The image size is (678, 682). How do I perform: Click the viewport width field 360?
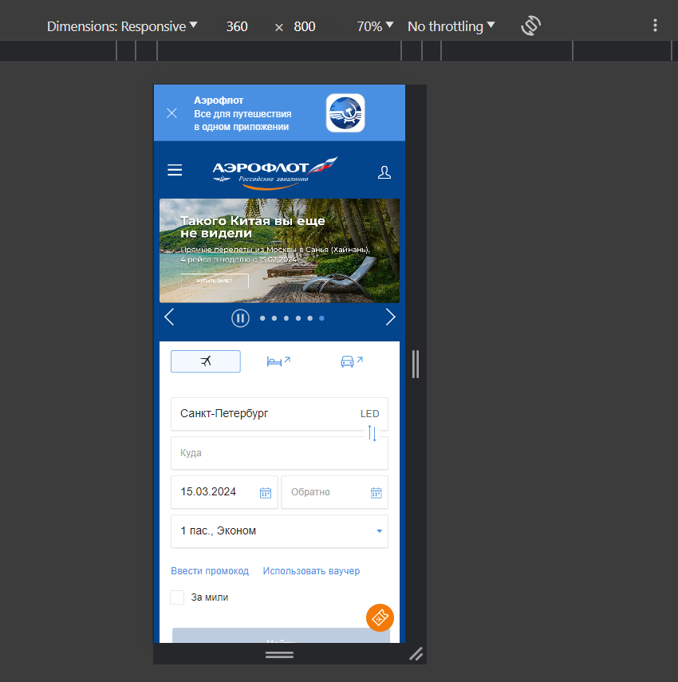(x=237, y=26)
